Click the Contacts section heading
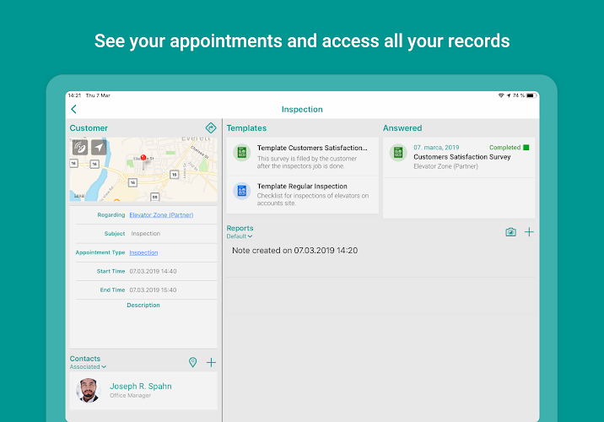This screenshot has width=604, height=422. coord(85,359)
